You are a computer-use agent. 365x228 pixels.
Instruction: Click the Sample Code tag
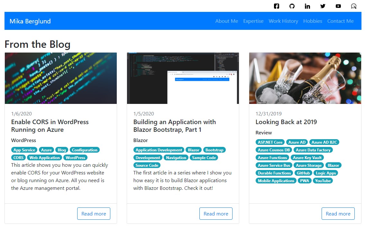tap(204, 158)
